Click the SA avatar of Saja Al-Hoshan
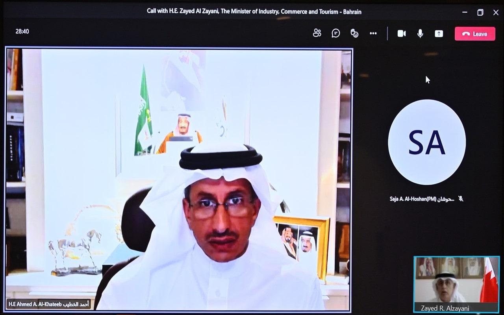This screenshot has width=504, height=315. 427,142
